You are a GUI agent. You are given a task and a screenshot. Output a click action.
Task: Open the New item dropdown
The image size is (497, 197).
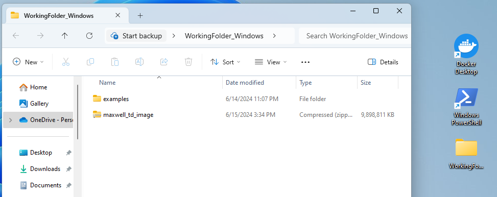28,62
